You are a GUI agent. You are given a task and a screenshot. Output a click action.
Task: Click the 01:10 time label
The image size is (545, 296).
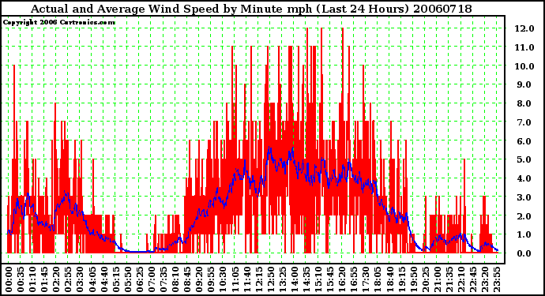coord(32,279)
